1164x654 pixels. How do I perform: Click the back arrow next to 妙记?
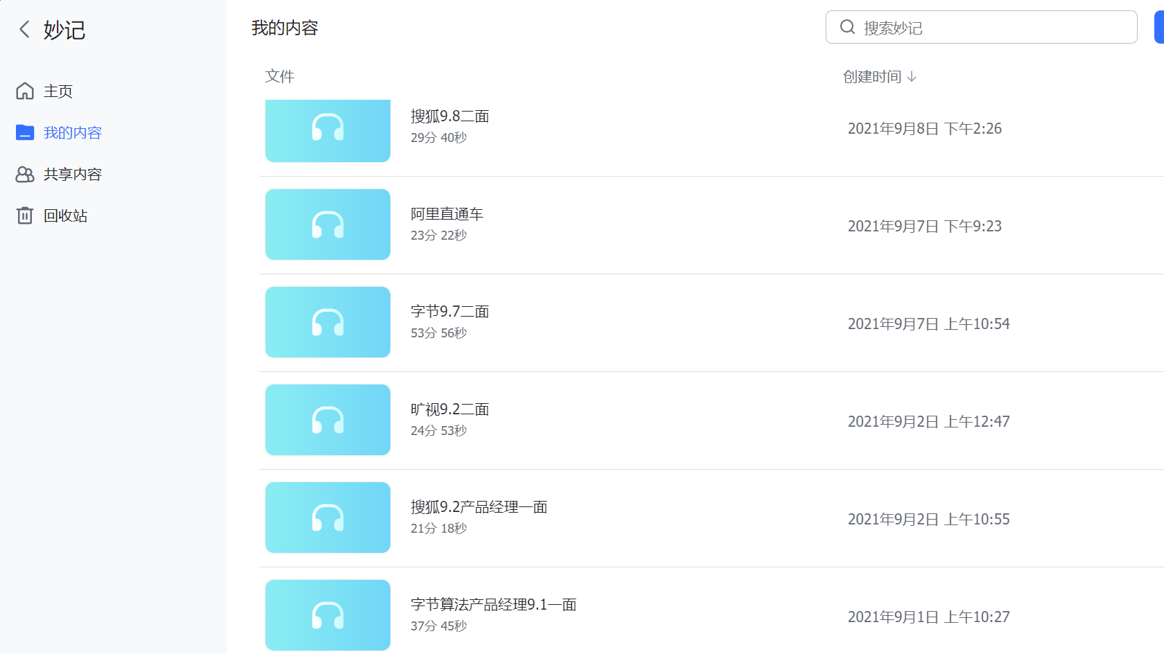point(24,29)
